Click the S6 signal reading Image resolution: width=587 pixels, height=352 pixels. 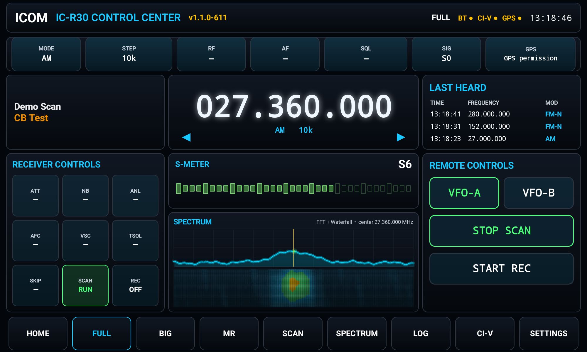405,164
